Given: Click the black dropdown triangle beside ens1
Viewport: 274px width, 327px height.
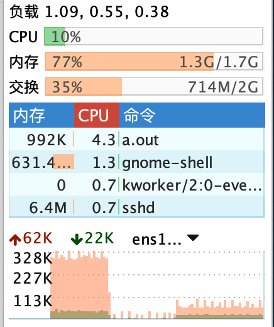Looking at the screenshot, I should pyautogui.click(x=193, y=238).
